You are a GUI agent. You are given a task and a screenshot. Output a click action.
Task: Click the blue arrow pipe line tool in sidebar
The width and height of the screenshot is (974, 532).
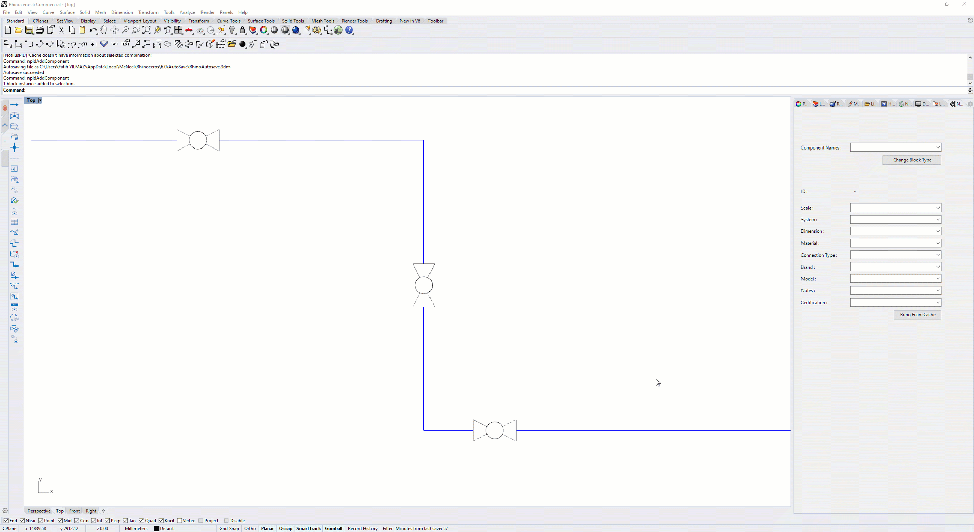click(x=14, y=105)
